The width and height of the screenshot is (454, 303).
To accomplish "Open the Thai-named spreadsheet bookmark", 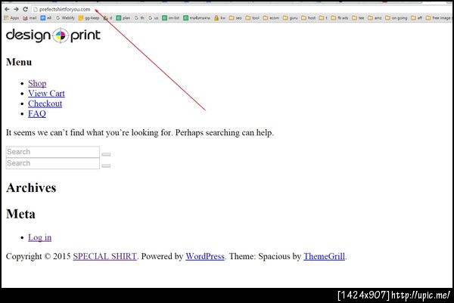I will [197, 18].
